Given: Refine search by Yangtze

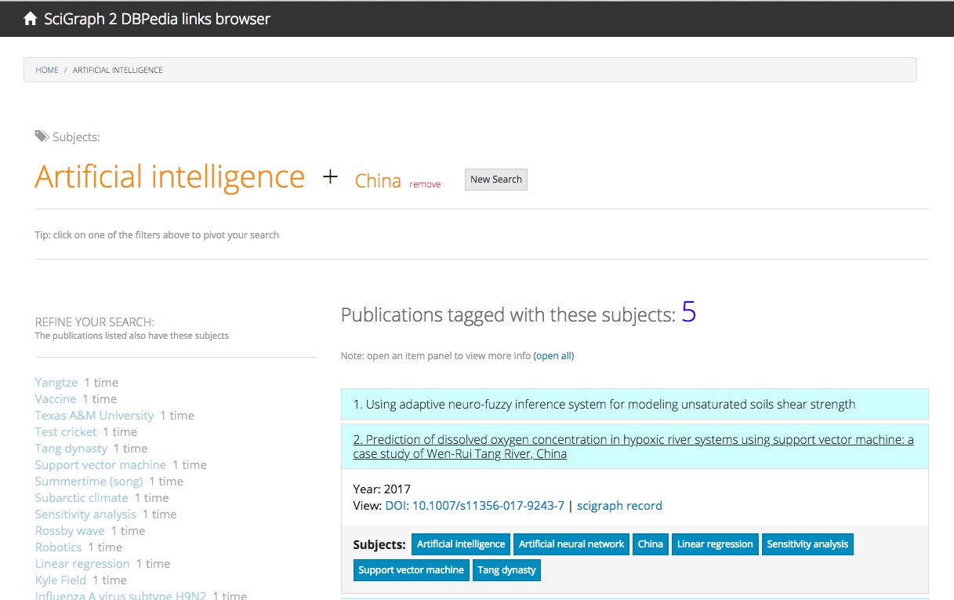Looking at the screenshot, I should (x=56, y=383).
